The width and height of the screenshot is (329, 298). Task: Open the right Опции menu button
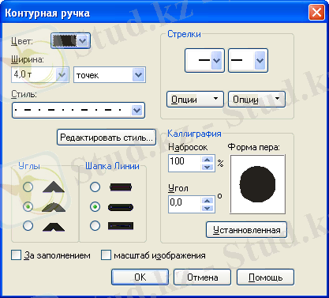256,100
